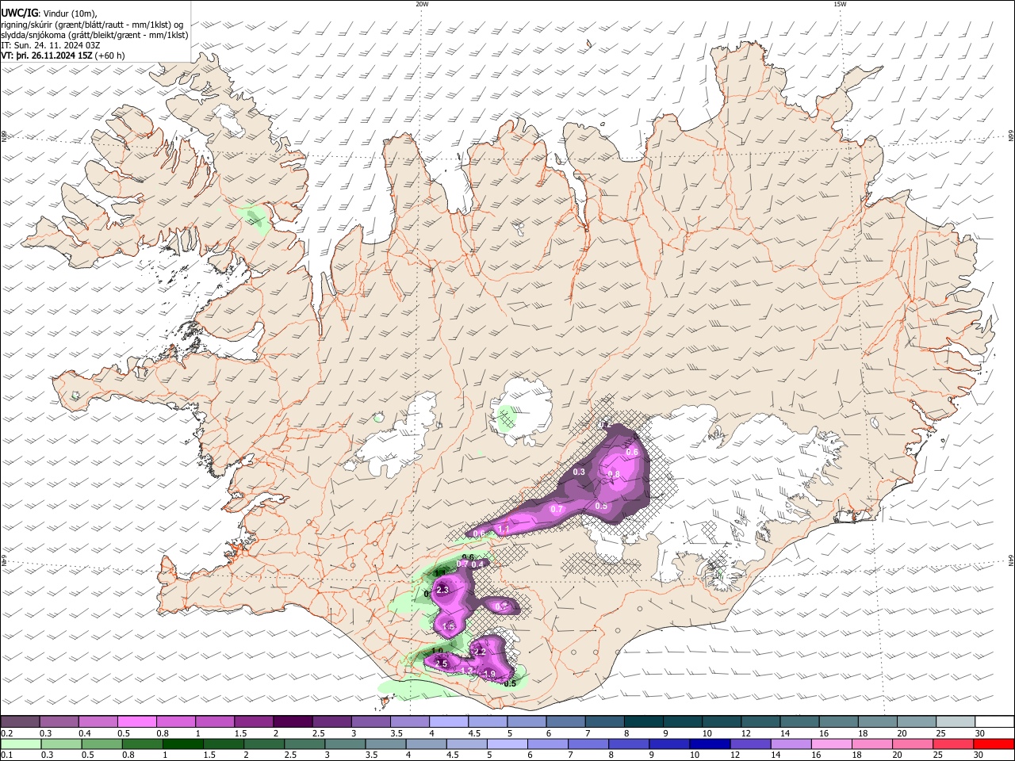Screen dimensions: 1015x761
Task: Select upper legend row bright pink swatch labeled 0.5
Action: point(136,722)
